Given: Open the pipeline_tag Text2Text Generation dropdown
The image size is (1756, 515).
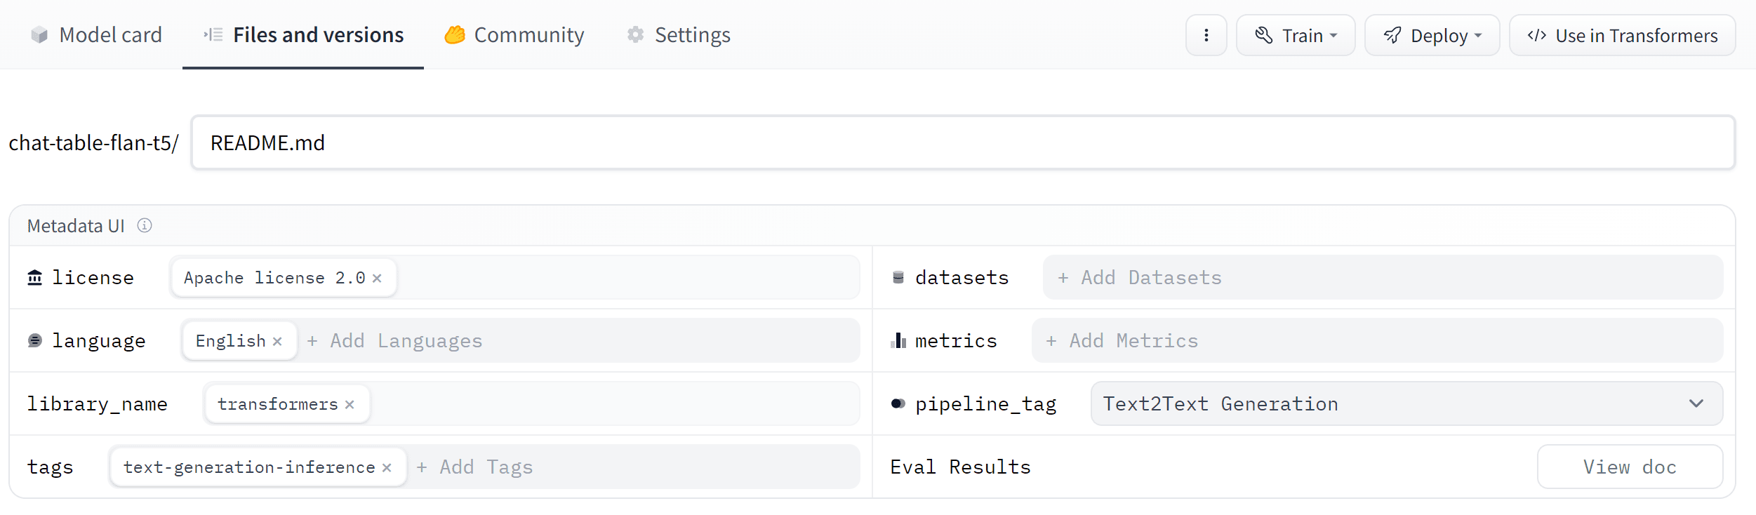Looking at the screenshot, I should [x=1406, y=403].
